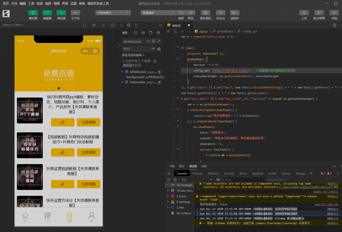This screenshot has height=232, width=342.
Task: Open the iPhone X 100% device dropdown
Action: point(13,25)
